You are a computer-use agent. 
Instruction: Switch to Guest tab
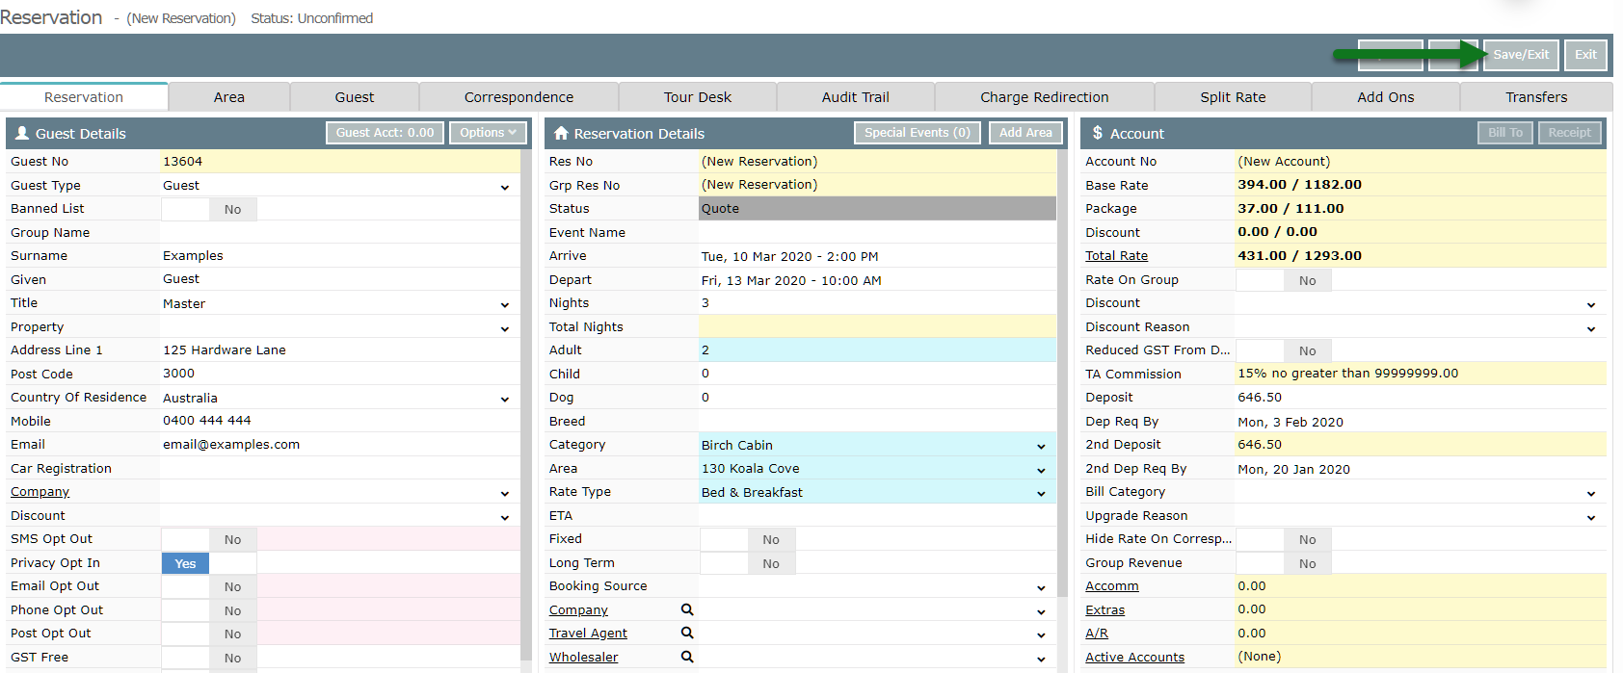tap(355, 97)
